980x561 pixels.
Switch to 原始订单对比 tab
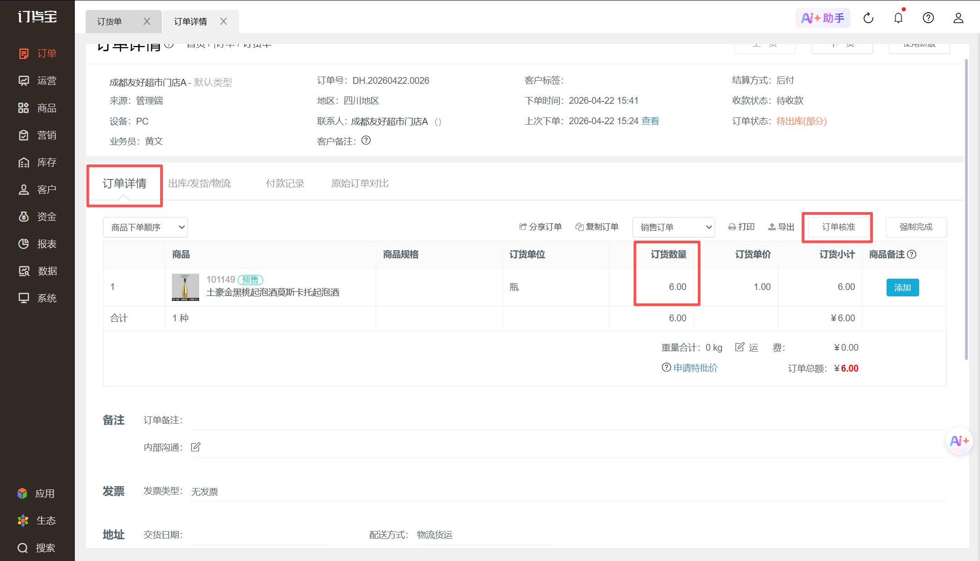pyautogui.click(x=360, y=184)
